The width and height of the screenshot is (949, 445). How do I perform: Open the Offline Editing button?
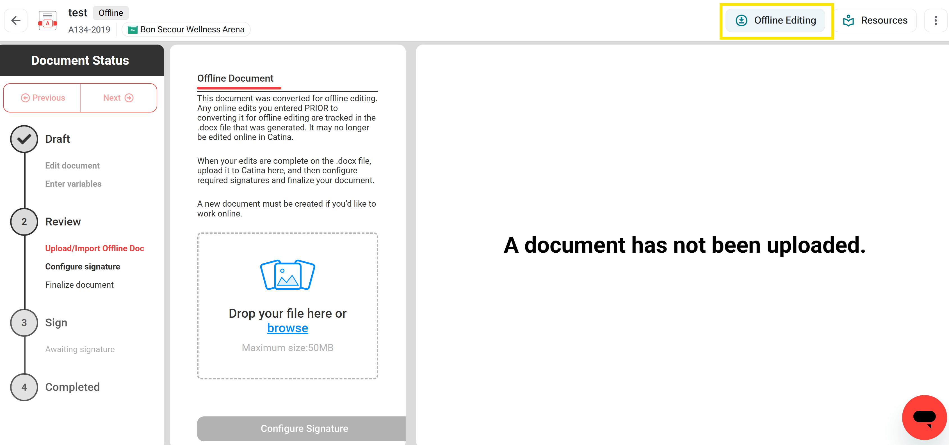click(775, 20)
